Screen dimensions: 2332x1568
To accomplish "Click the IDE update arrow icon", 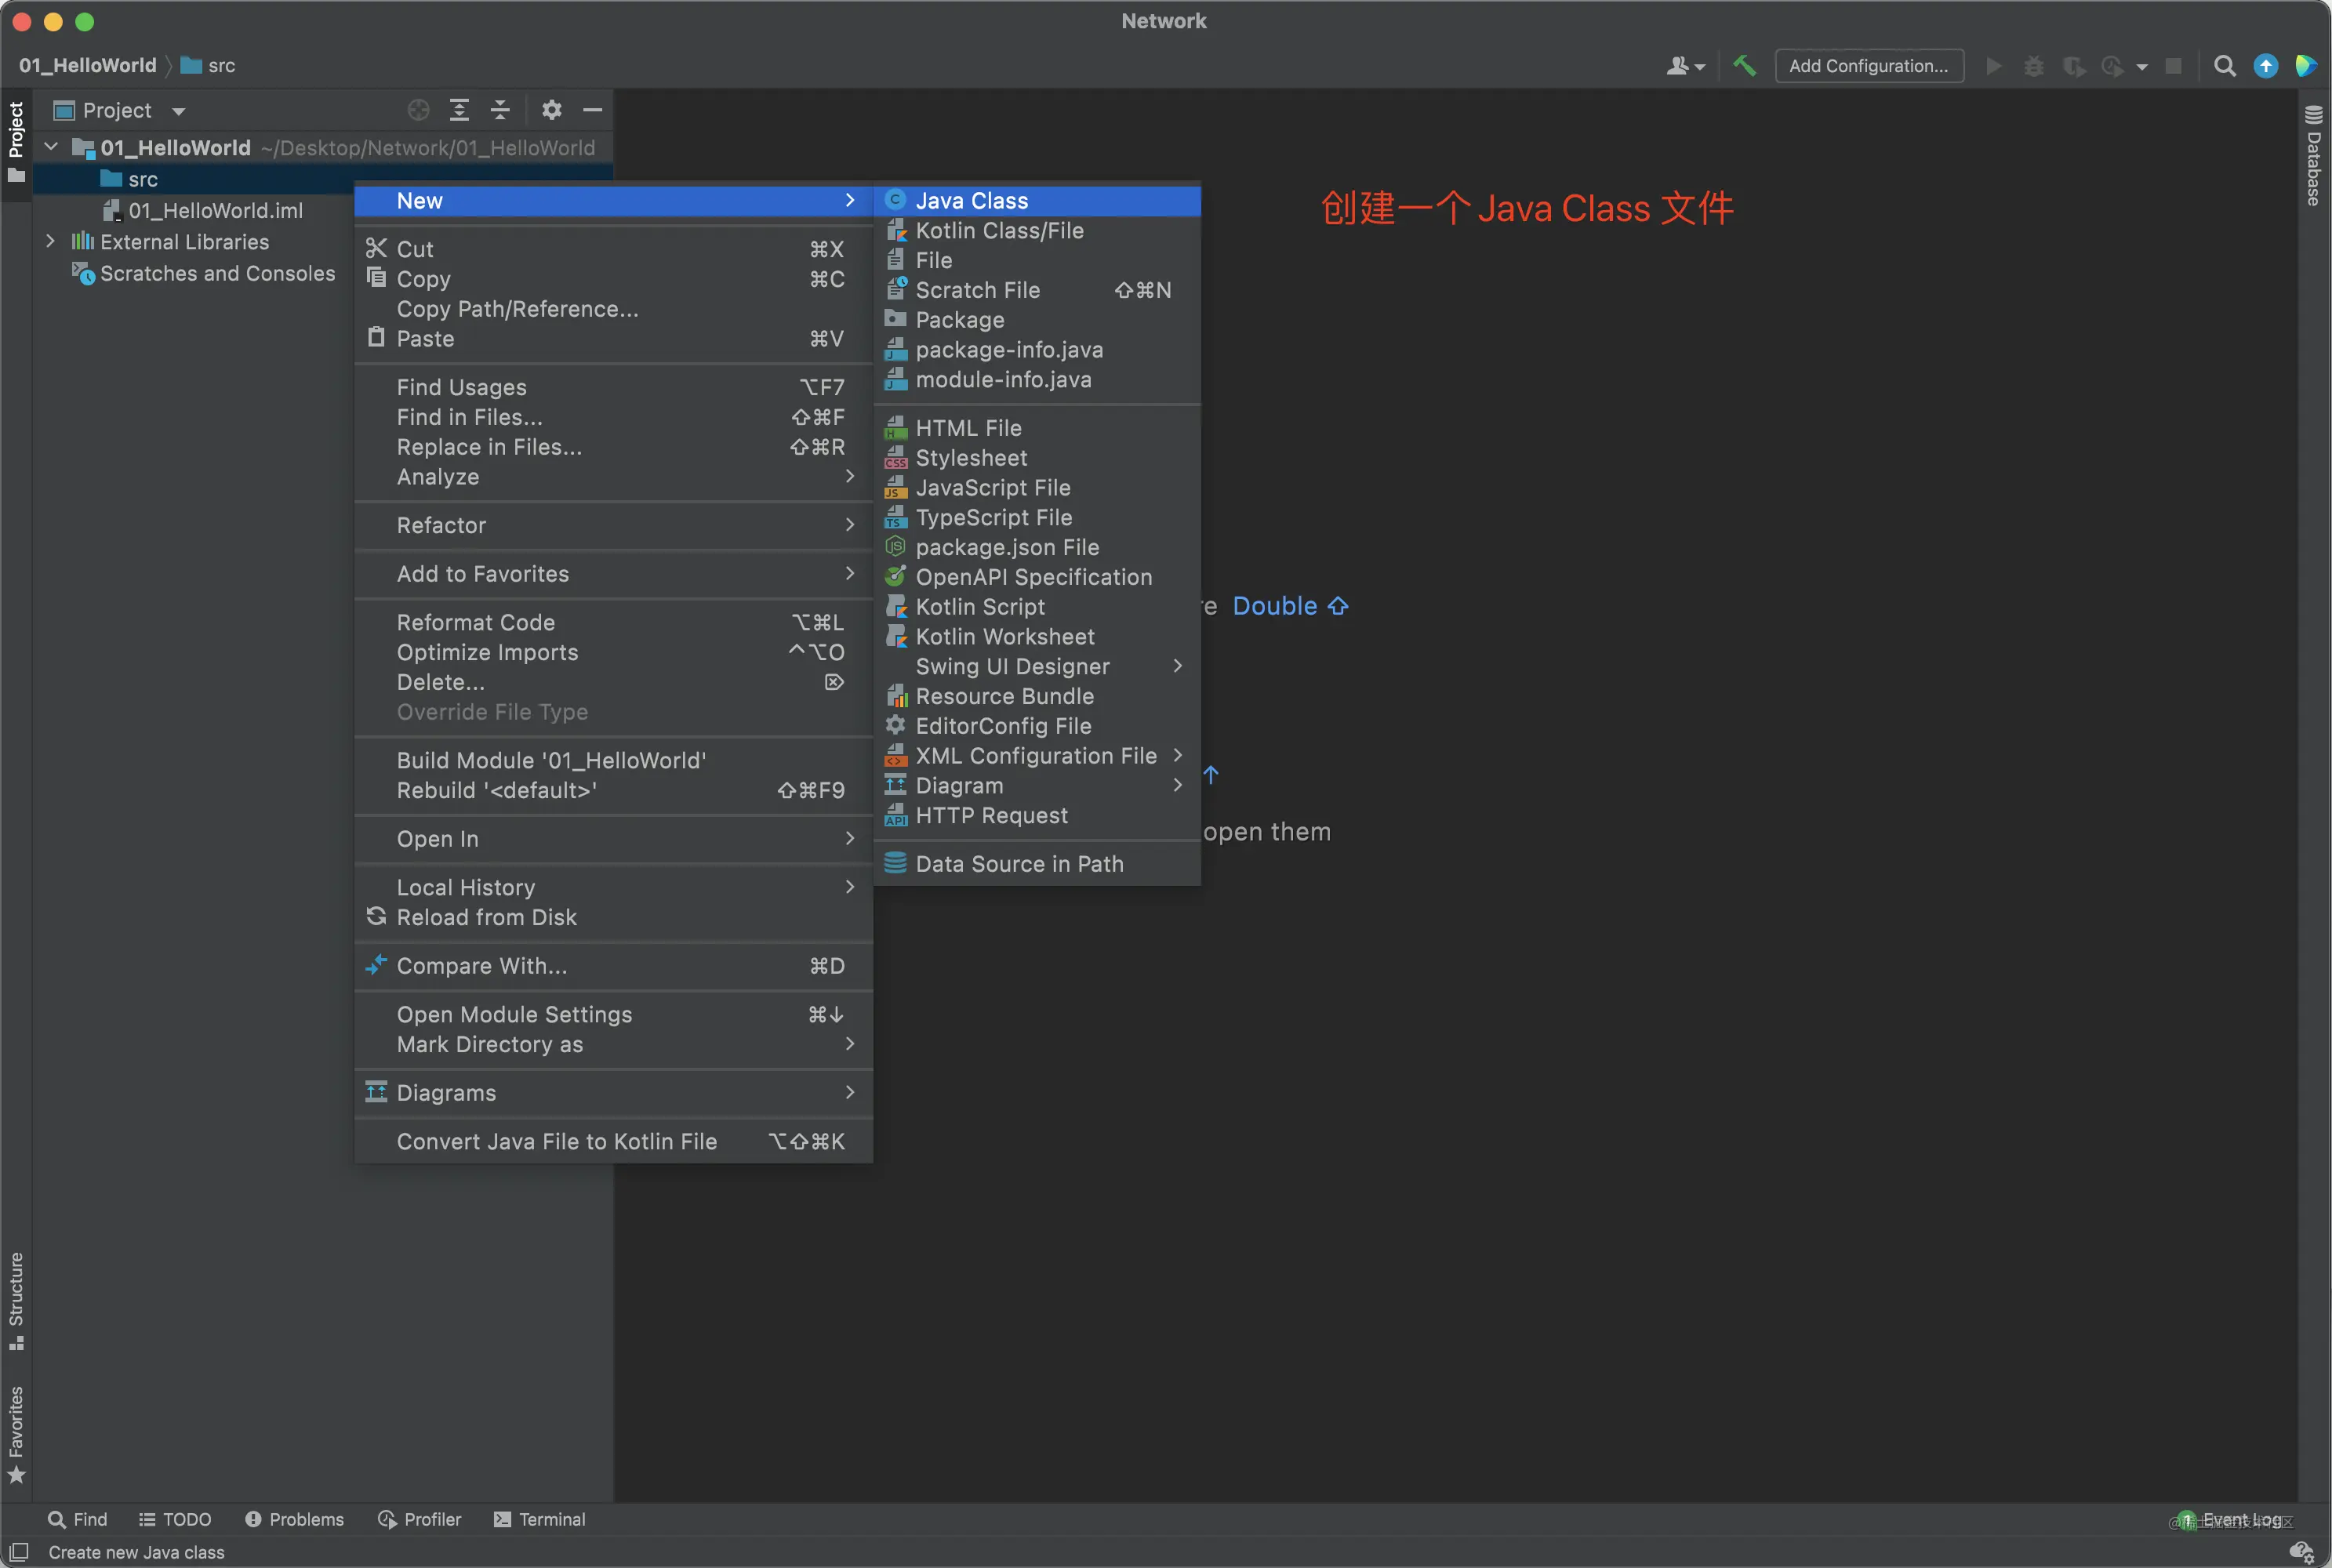I will (x=2265, y=66).
